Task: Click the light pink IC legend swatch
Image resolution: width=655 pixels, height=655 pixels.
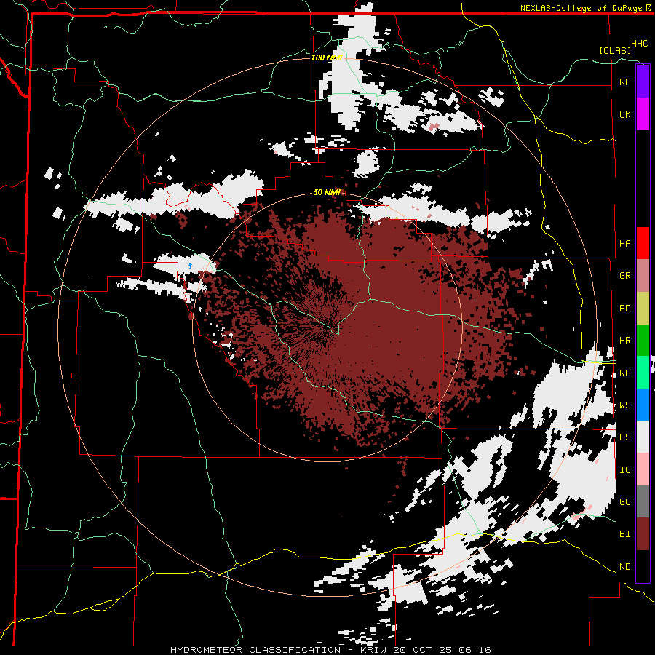Action: coord(643,469)
